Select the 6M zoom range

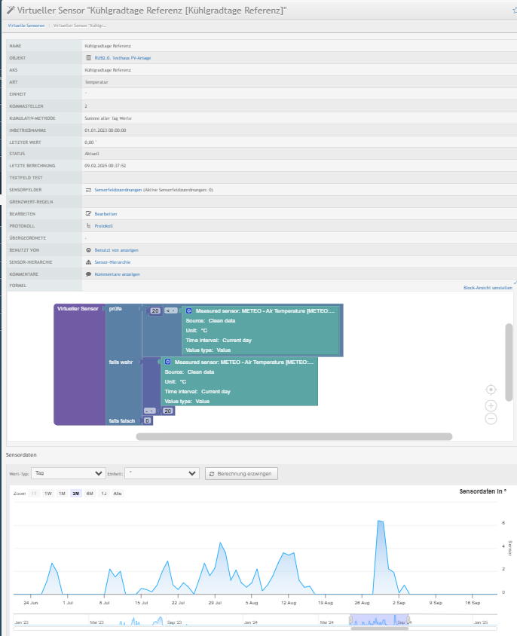click(90, 494)
